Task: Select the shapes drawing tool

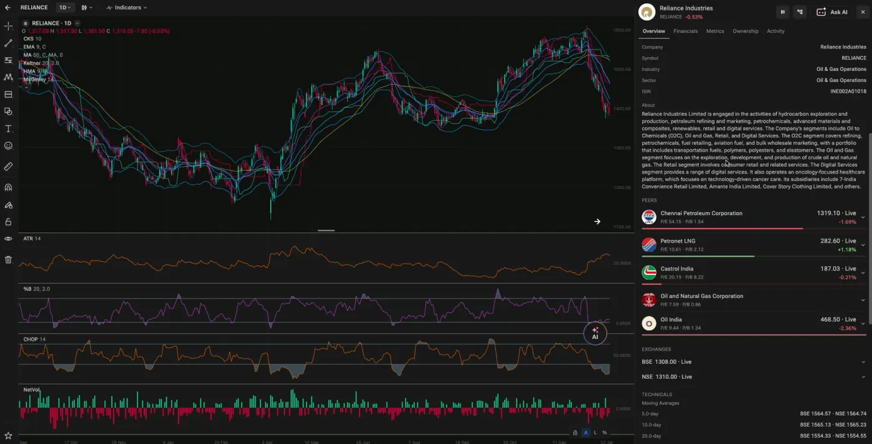Action: (8, 111)
